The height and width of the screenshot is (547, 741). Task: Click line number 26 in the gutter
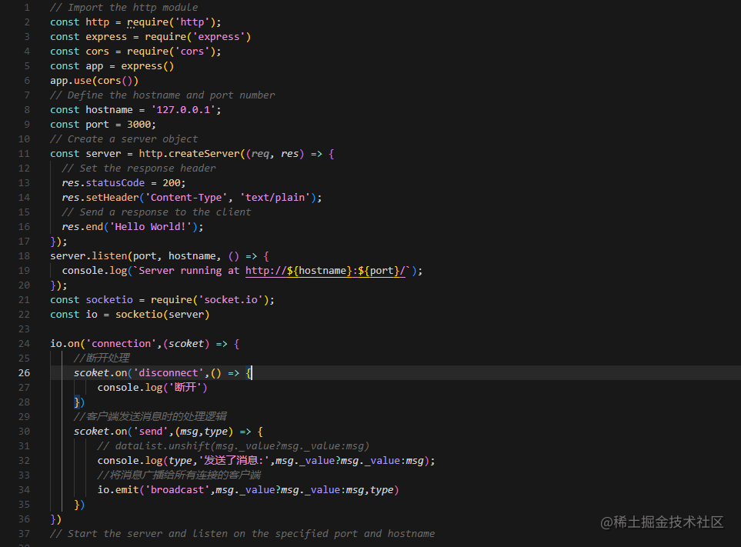coord(24,372)
